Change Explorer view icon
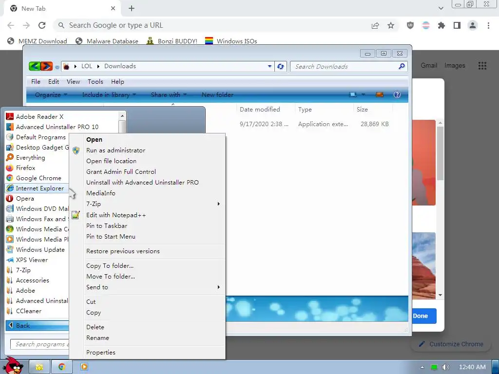 point(353,94)
